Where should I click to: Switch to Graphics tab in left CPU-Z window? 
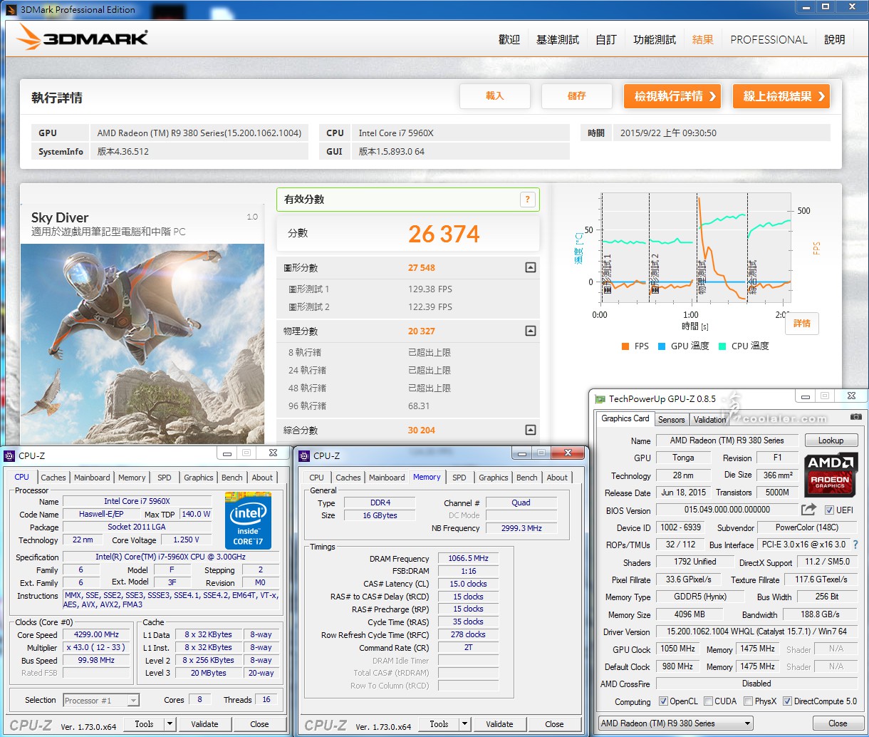click(199, 478)
